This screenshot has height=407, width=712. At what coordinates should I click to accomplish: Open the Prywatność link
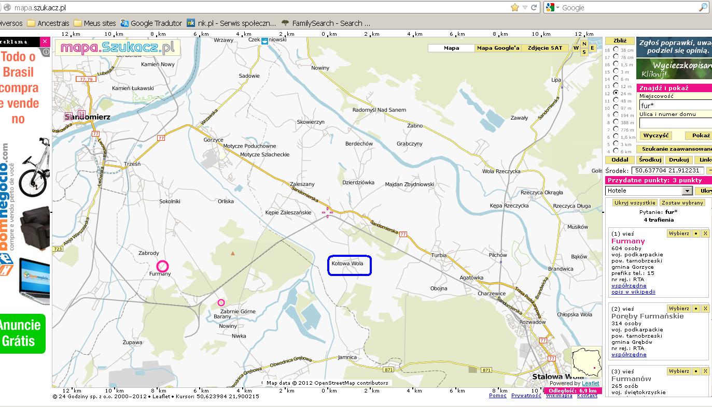click(526, 396)
